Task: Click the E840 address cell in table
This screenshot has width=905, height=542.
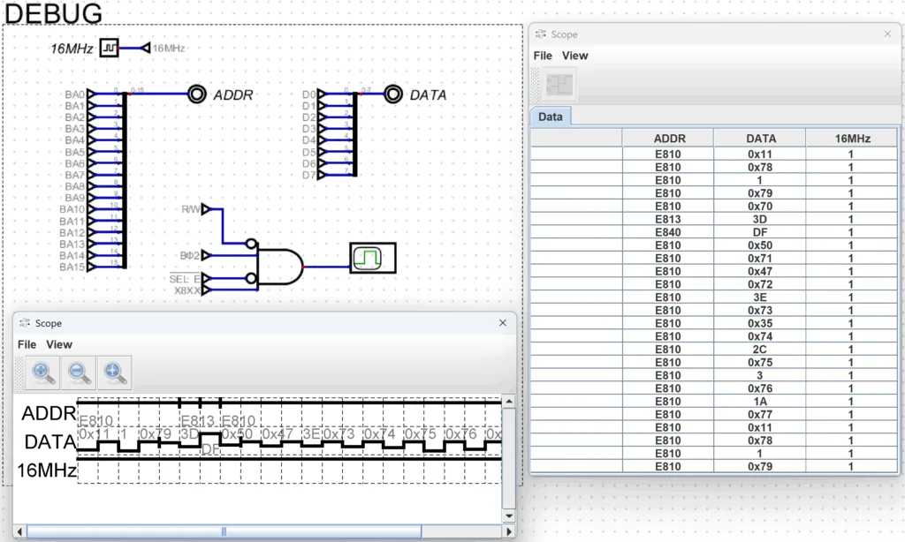Action: [668, 232]
